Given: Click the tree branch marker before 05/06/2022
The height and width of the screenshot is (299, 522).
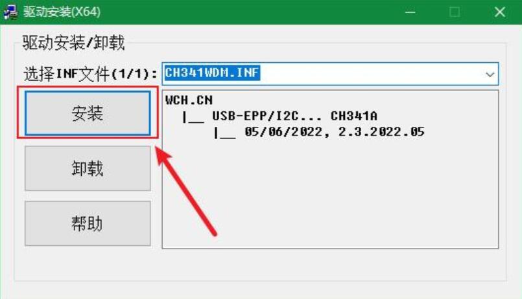Looking at the screenshot, I should point(225,133).
